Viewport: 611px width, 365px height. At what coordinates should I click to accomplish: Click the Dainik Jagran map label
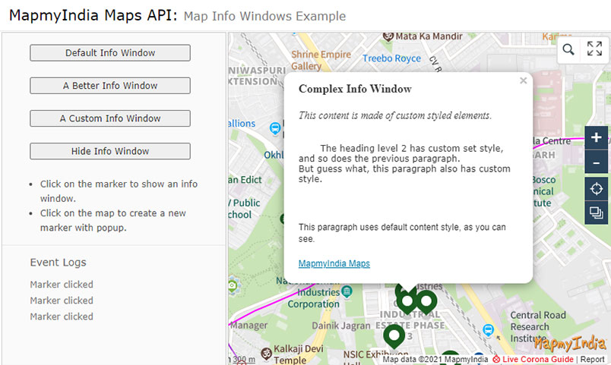(x=341, y=326)
